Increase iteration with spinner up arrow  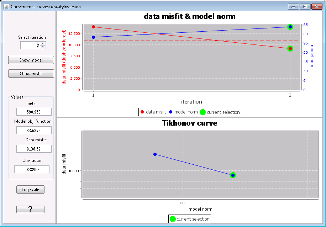(x=43, y=44)
